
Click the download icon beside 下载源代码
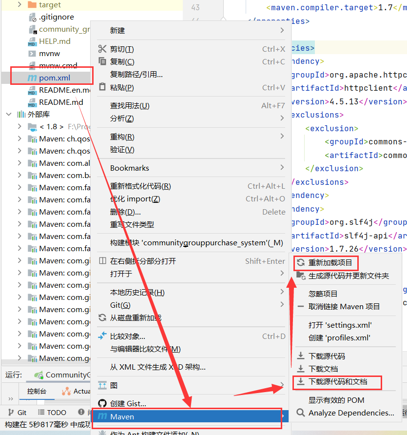[301, 356]
